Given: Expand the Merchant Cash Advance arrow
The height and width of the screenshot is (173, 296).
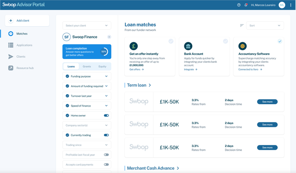Looking at the screenshot, I should pos(178,168).
